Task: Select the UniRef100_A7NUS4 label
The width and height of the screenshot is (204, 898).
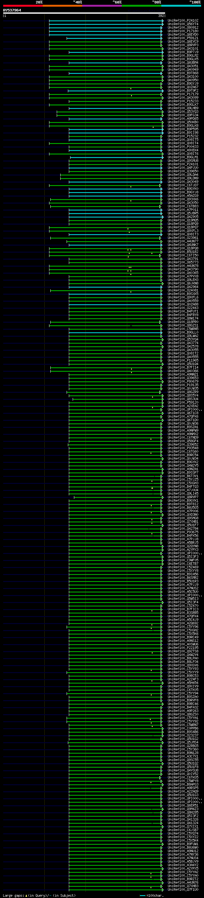Action: tap(183, 858)
